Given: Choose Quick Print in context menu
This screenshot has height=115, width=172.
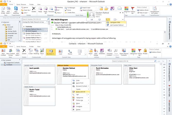Looking at the screenshot, I should pos(81,83).
